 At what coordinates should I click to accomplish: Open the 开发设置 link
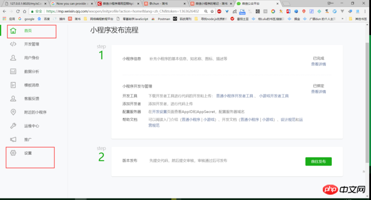coord(160,111)
